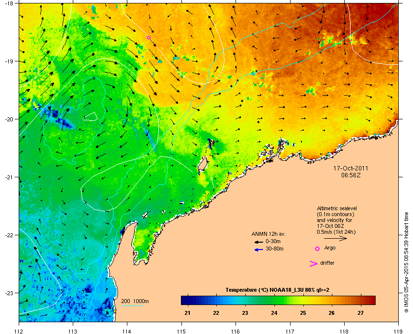Screen dimensions: 413x334
Task: Click latitude axis label -22
Action: 10,235
